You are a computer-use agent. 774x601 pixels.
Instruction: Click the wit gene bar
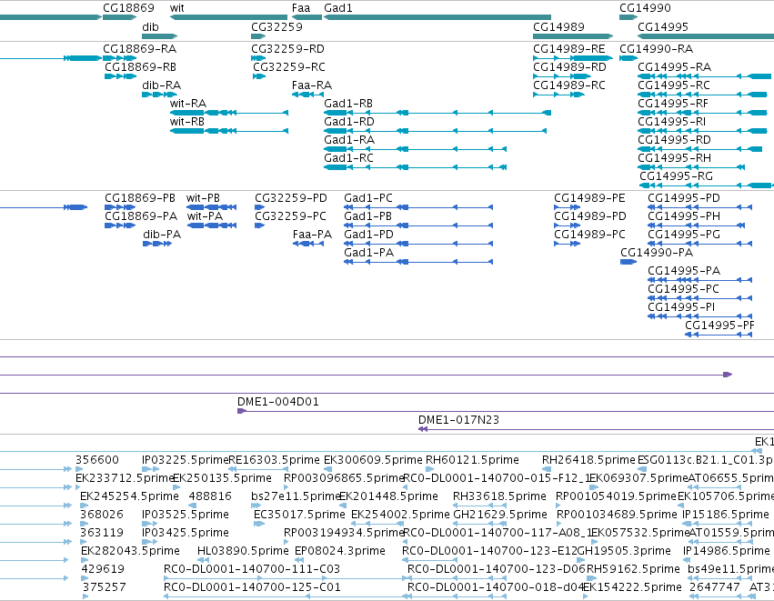[x=228, y=17]
